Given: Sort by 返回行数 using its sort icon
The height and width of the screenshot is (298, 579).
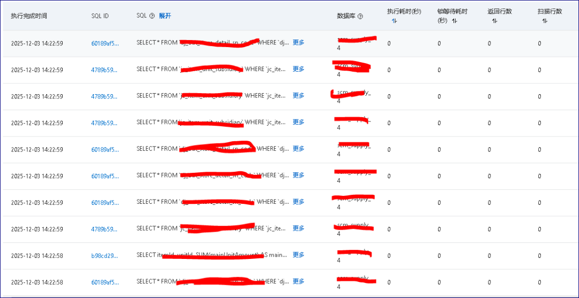Looking at the screenshot, I should tap(494, 21).
